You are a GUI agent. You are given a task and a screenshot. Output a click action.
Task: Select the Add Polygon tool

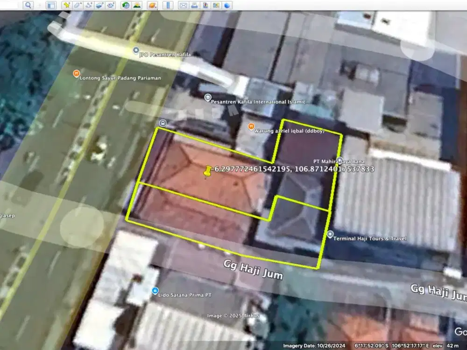pos(78,5)
